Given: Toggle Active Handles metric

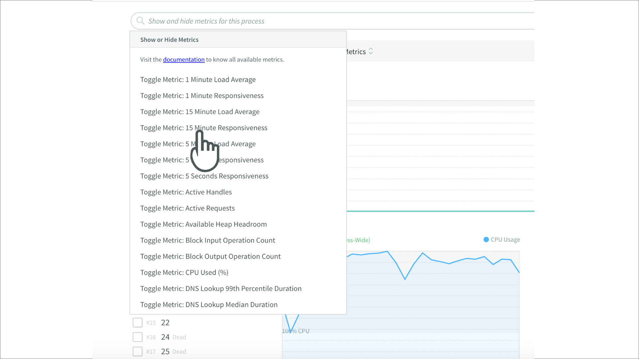Looking at the screenshot, I should 186,192.
